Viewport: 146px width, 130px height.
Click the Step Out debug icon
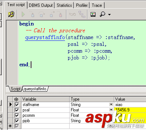(x=52, y=14)
